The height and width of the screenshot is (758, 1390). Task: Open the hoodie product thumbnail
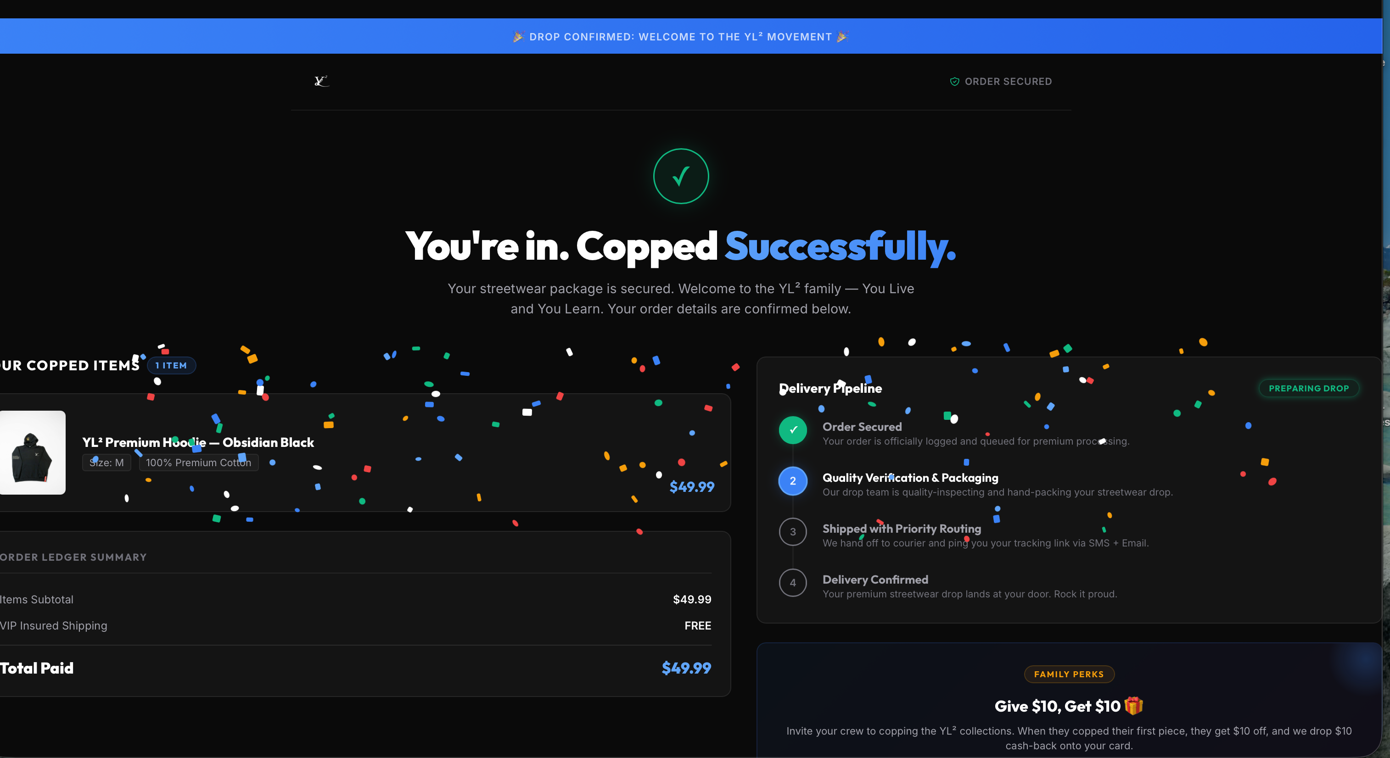[33, 452]
